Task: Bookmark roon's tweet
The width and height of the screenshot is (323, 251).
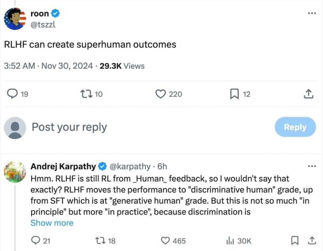Action: point(235,94)
